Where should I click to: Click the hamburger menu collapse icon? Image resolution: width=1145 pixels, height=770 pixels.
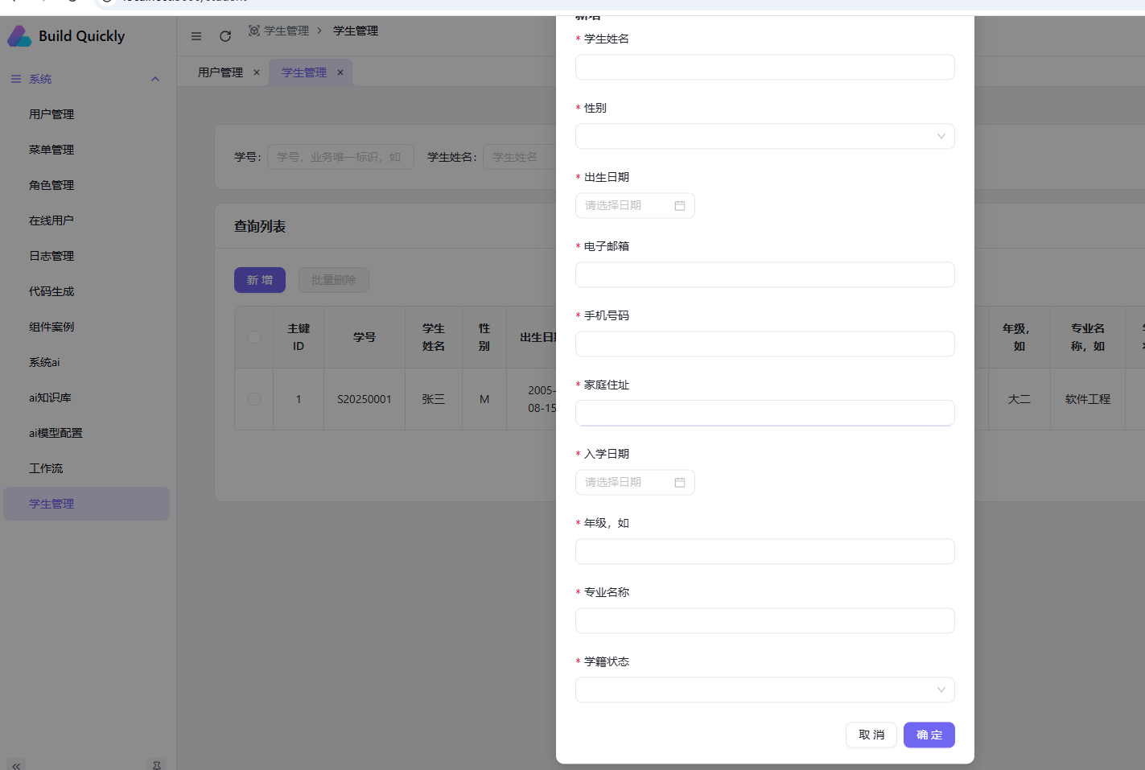tap(196, 36)
